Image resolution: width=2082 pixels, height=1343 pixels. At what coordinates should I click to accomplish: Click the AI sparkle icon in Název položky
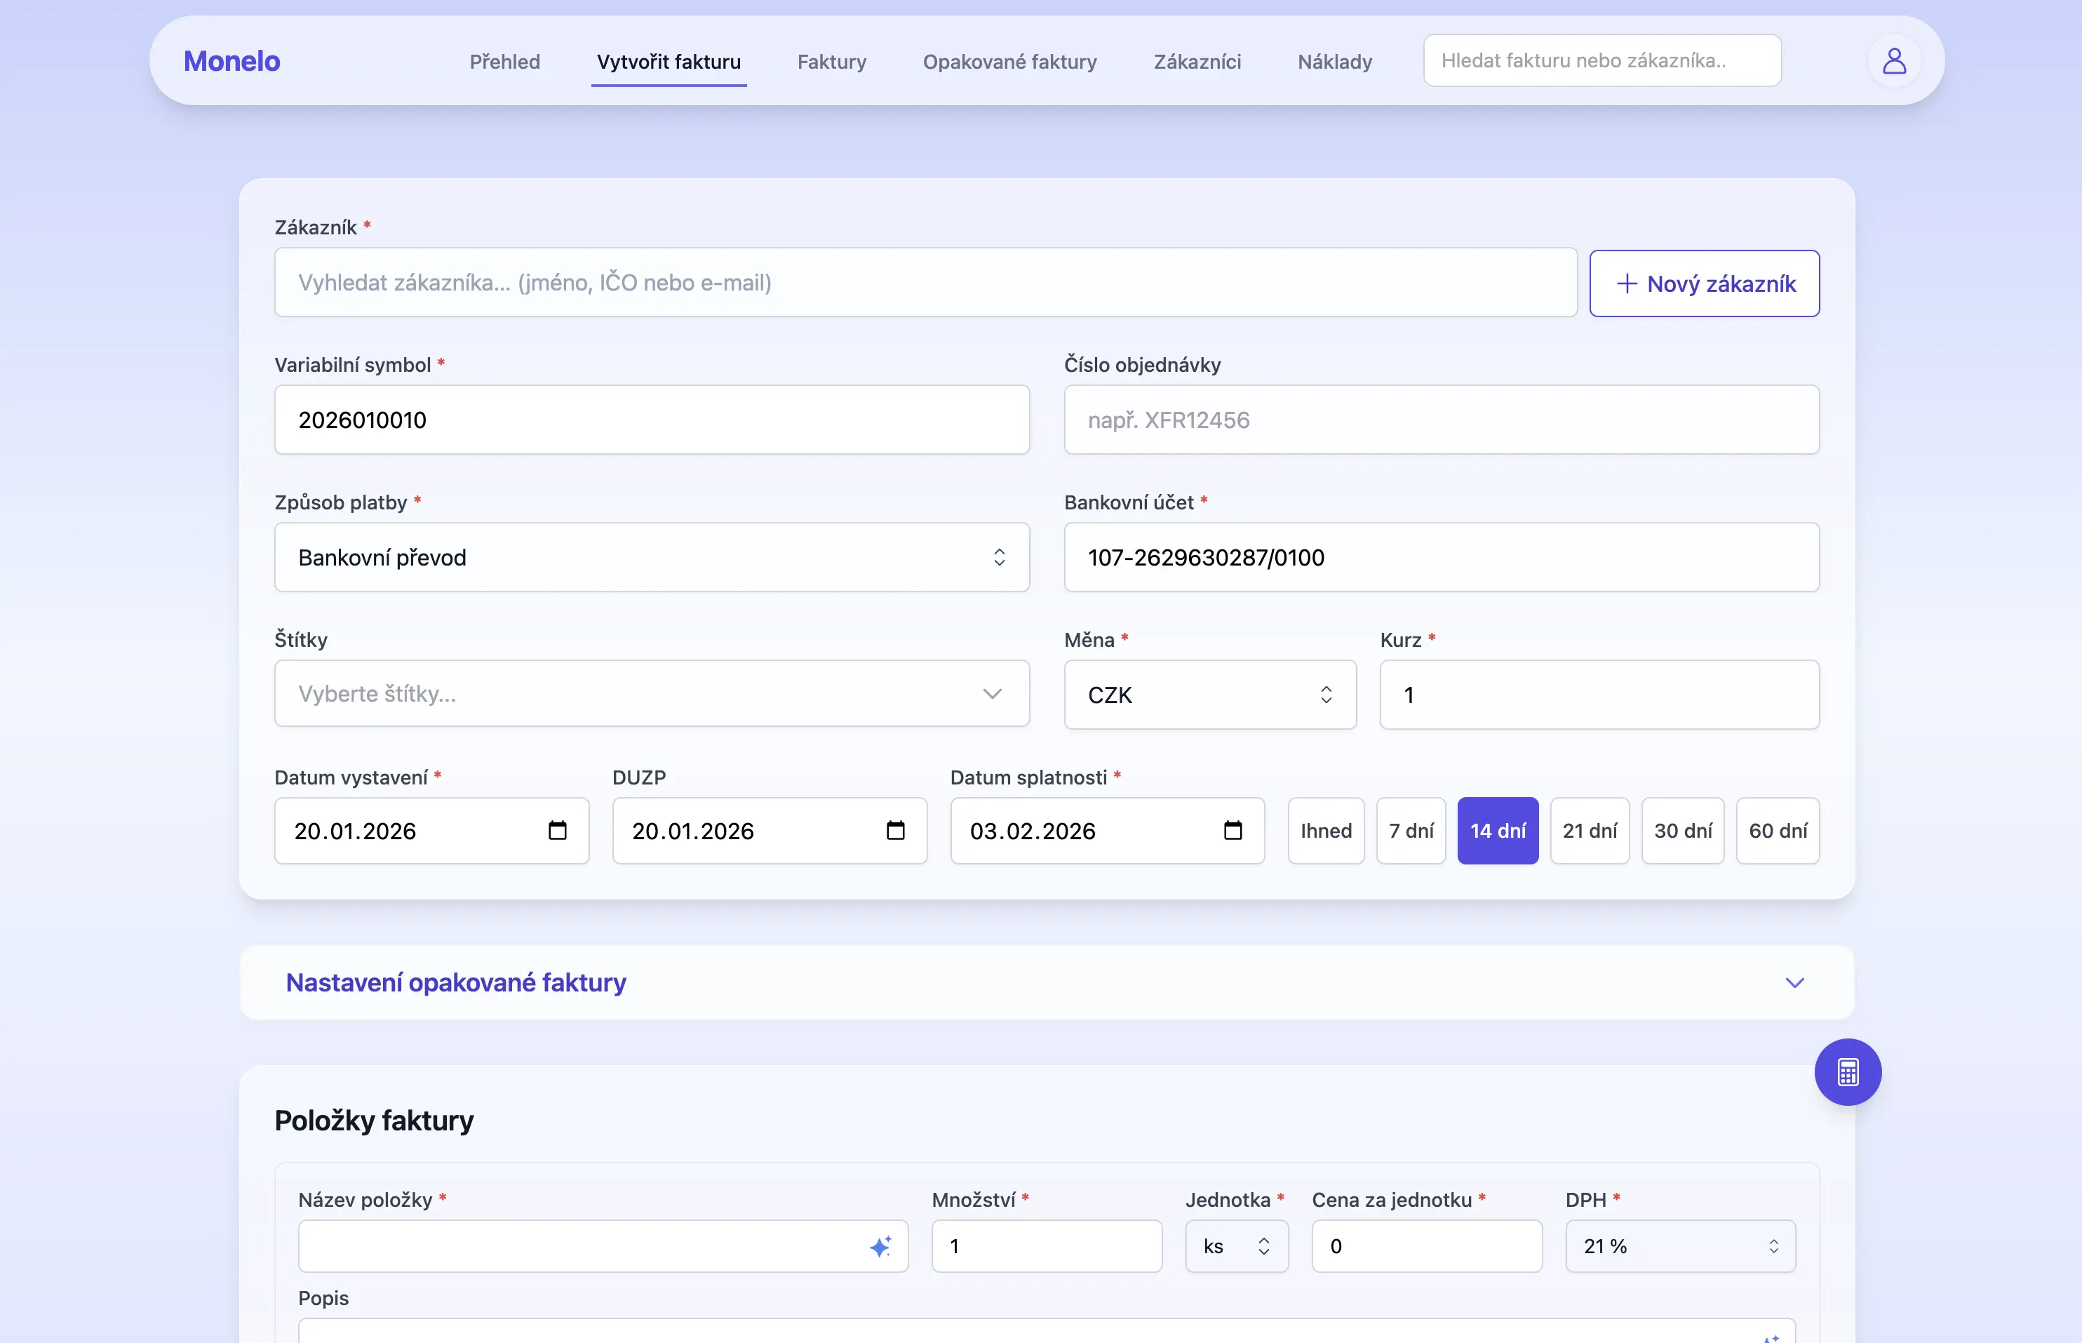[x=880, y=1246]
